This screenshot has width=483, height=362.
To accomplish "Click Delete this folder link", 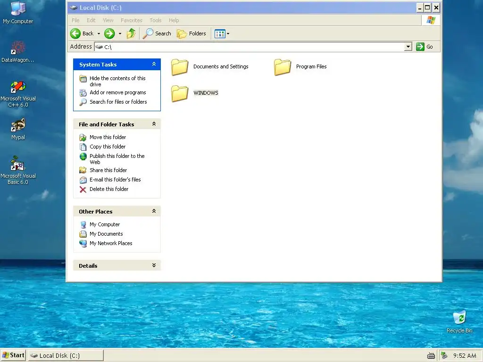I will 109,189.
